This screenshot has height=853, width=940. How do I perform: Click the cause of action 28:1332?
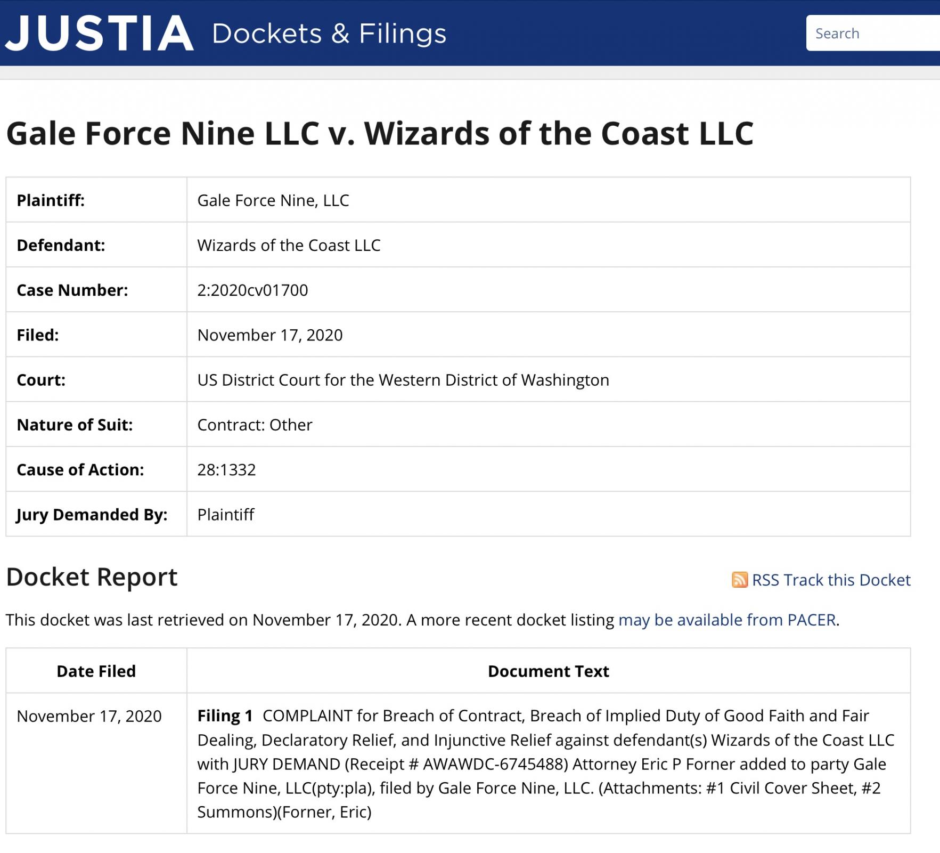click(226, 469)
